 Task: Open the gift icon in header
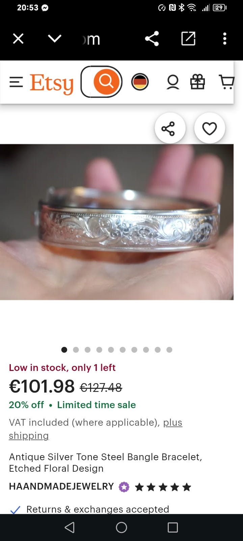click(x=197, y=82)
